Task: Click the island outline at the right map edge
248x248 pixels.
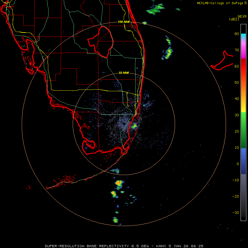Action: tap(222, 61)
